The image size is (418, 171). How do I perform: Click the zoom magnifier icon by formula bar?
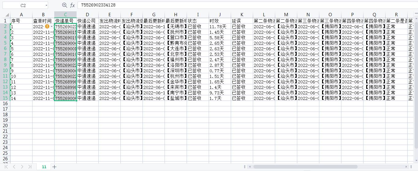[x=64, y=5]
